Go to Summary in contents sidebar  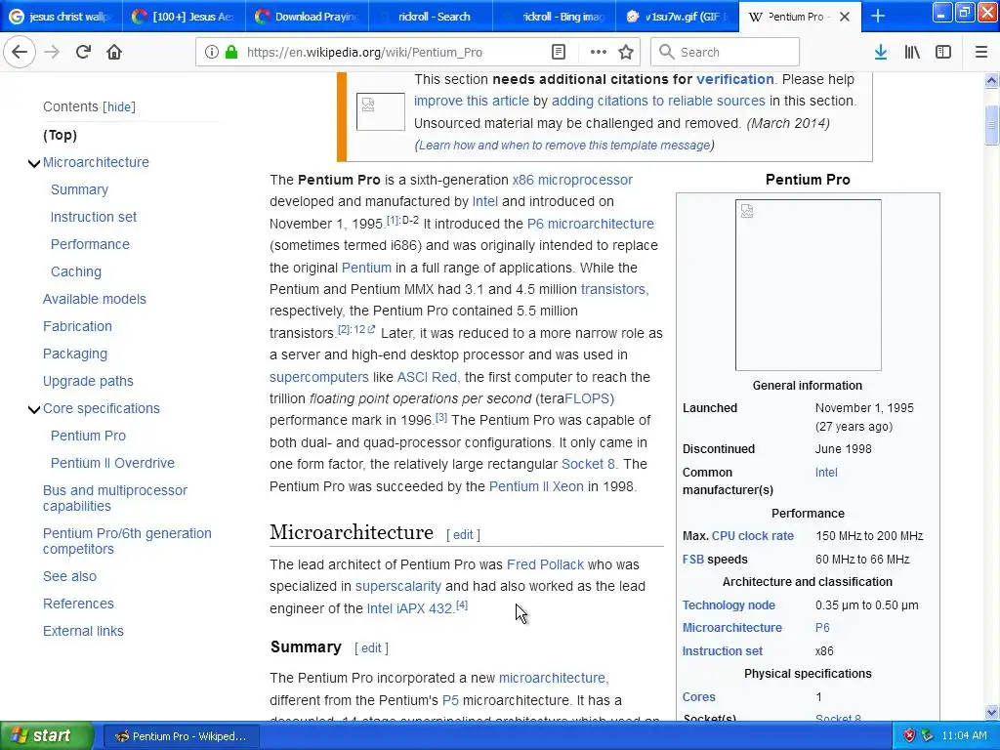pos(79,189)
